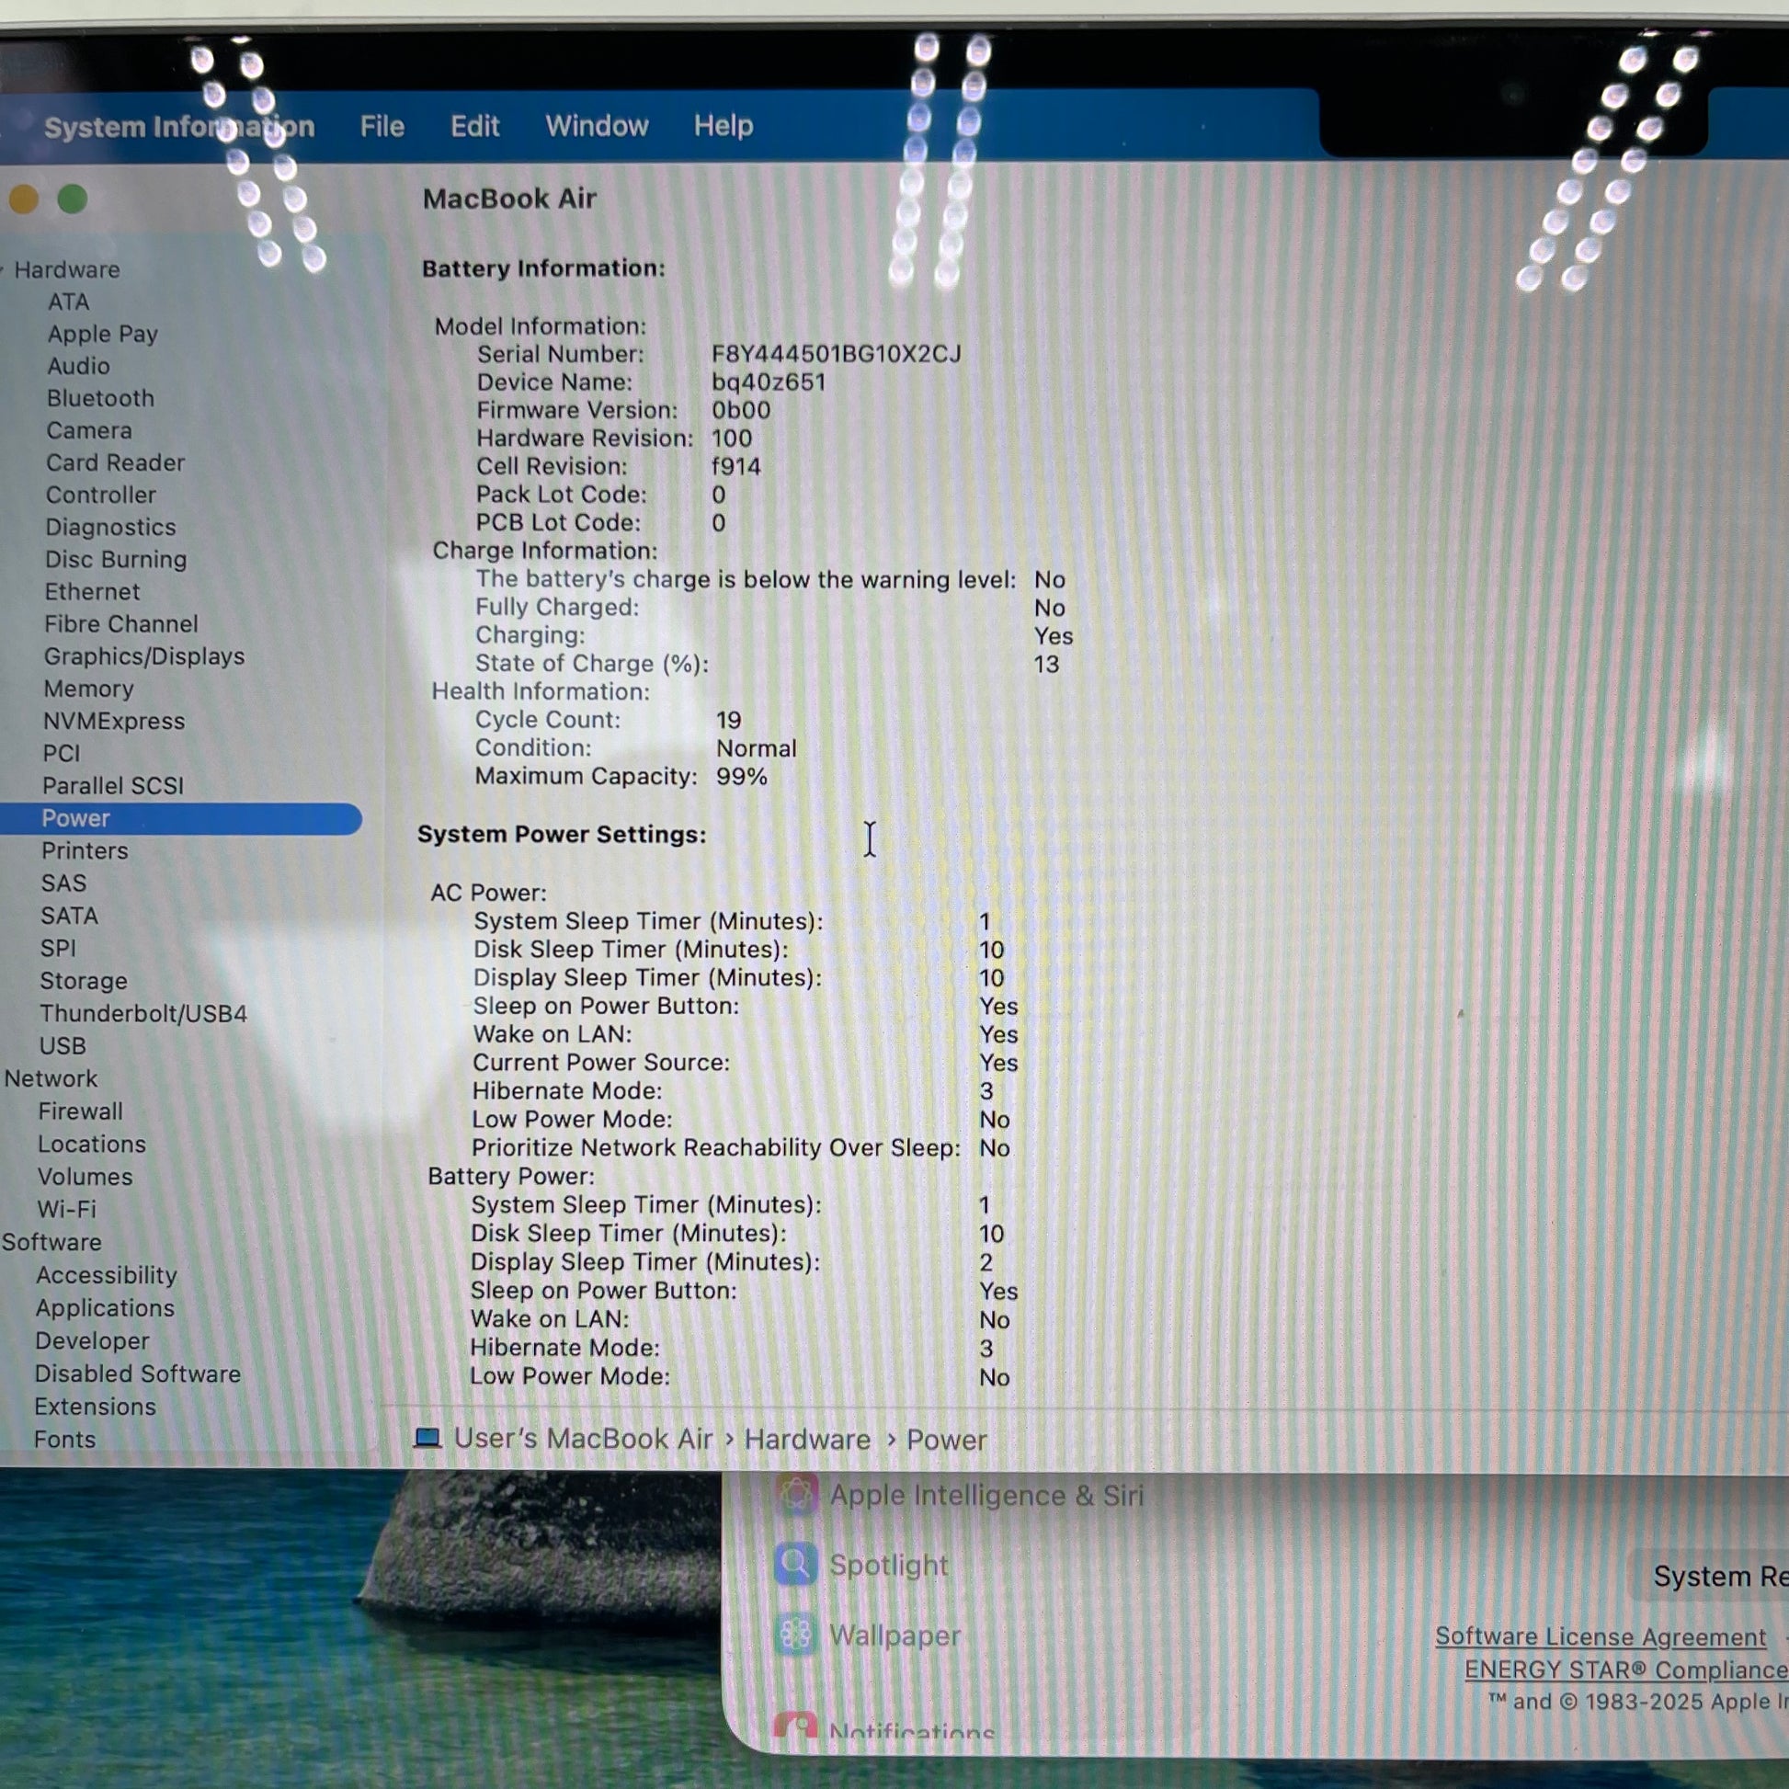
Task: Open the ENERGY STAR Compliance link
Action: coord(1625,1669)
